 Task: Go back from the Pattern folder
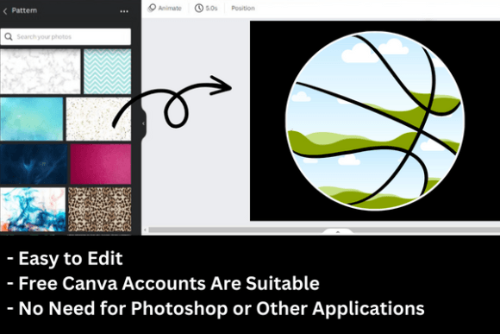pyautogui.click(x=5, y=11)
